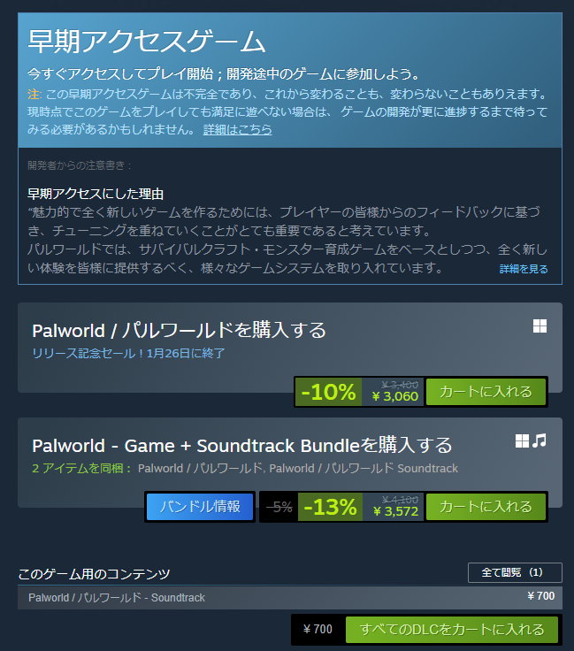Image resolution: width=574 pixels, height=651 pixels.
Task: Click すべてのDLCをカートに入れる button
Action: tap(452, 630)
